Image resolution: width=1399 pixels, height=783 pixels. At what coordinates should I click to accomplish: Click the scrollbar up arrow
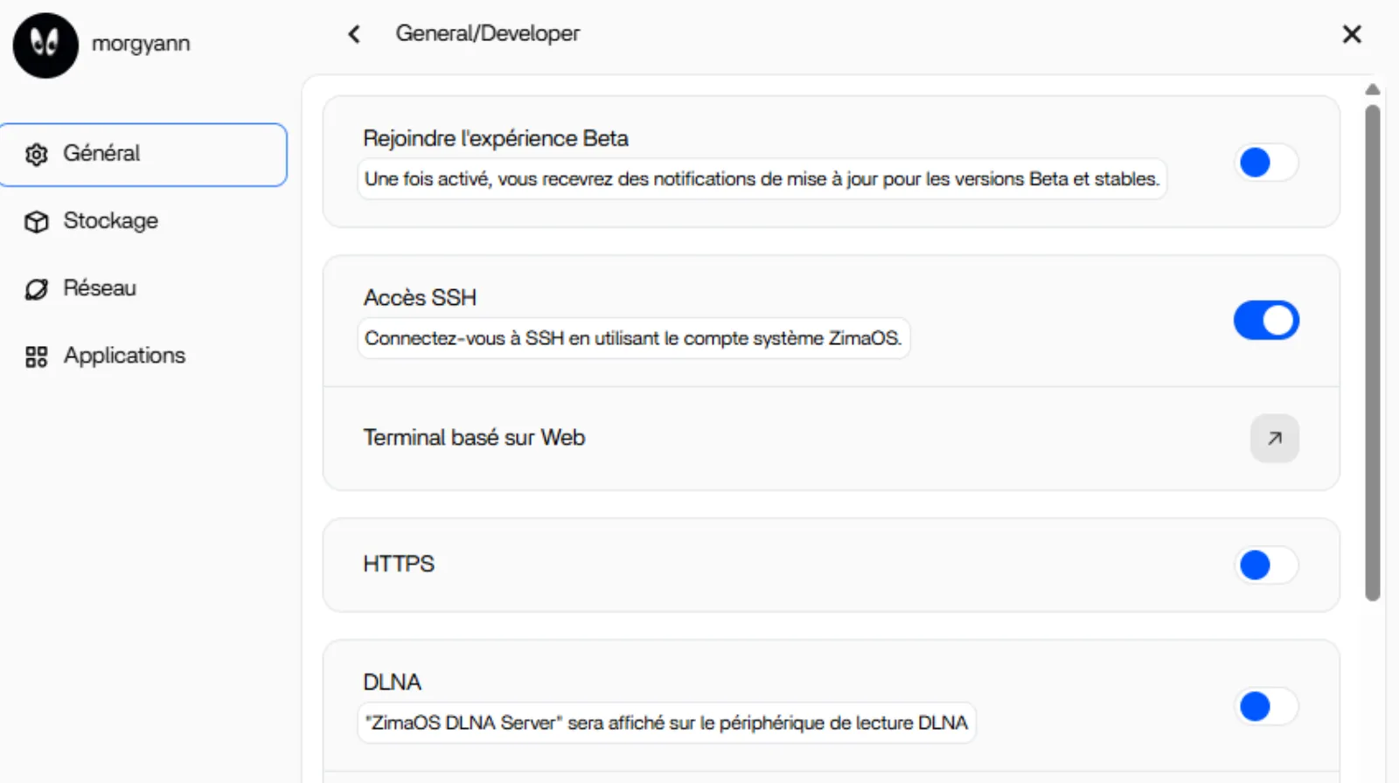tap(1373, 89)
